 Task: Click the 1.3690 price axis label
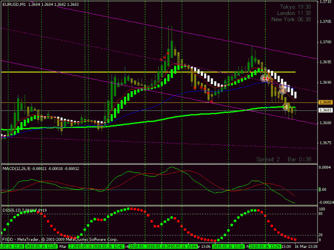click(x=325, y=83)
